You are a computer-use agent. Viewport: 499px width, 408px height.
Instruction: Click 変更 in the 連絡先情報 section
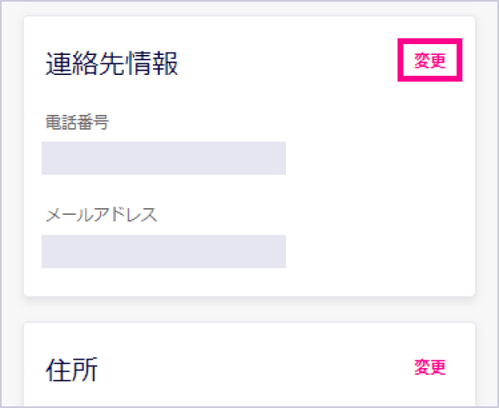(430, 62)
